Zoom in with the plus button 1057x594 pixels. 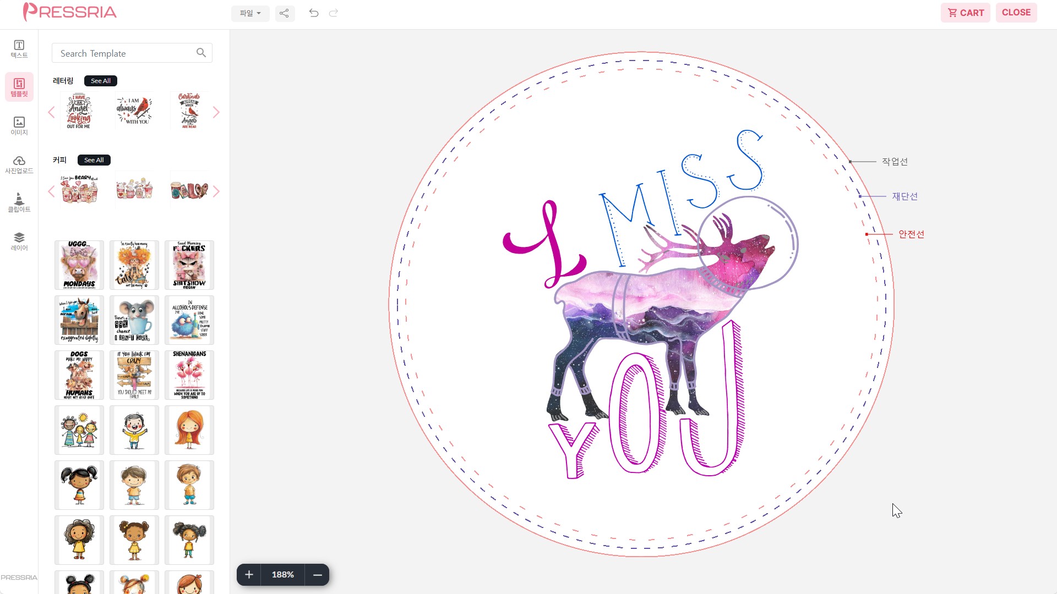(x=249, y=575)
